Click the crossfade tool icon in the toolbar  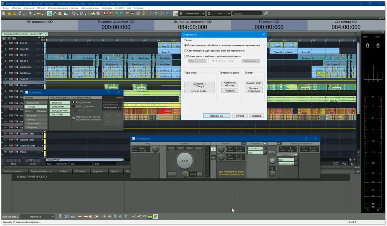pyautogui.click(x=50, y=13)
